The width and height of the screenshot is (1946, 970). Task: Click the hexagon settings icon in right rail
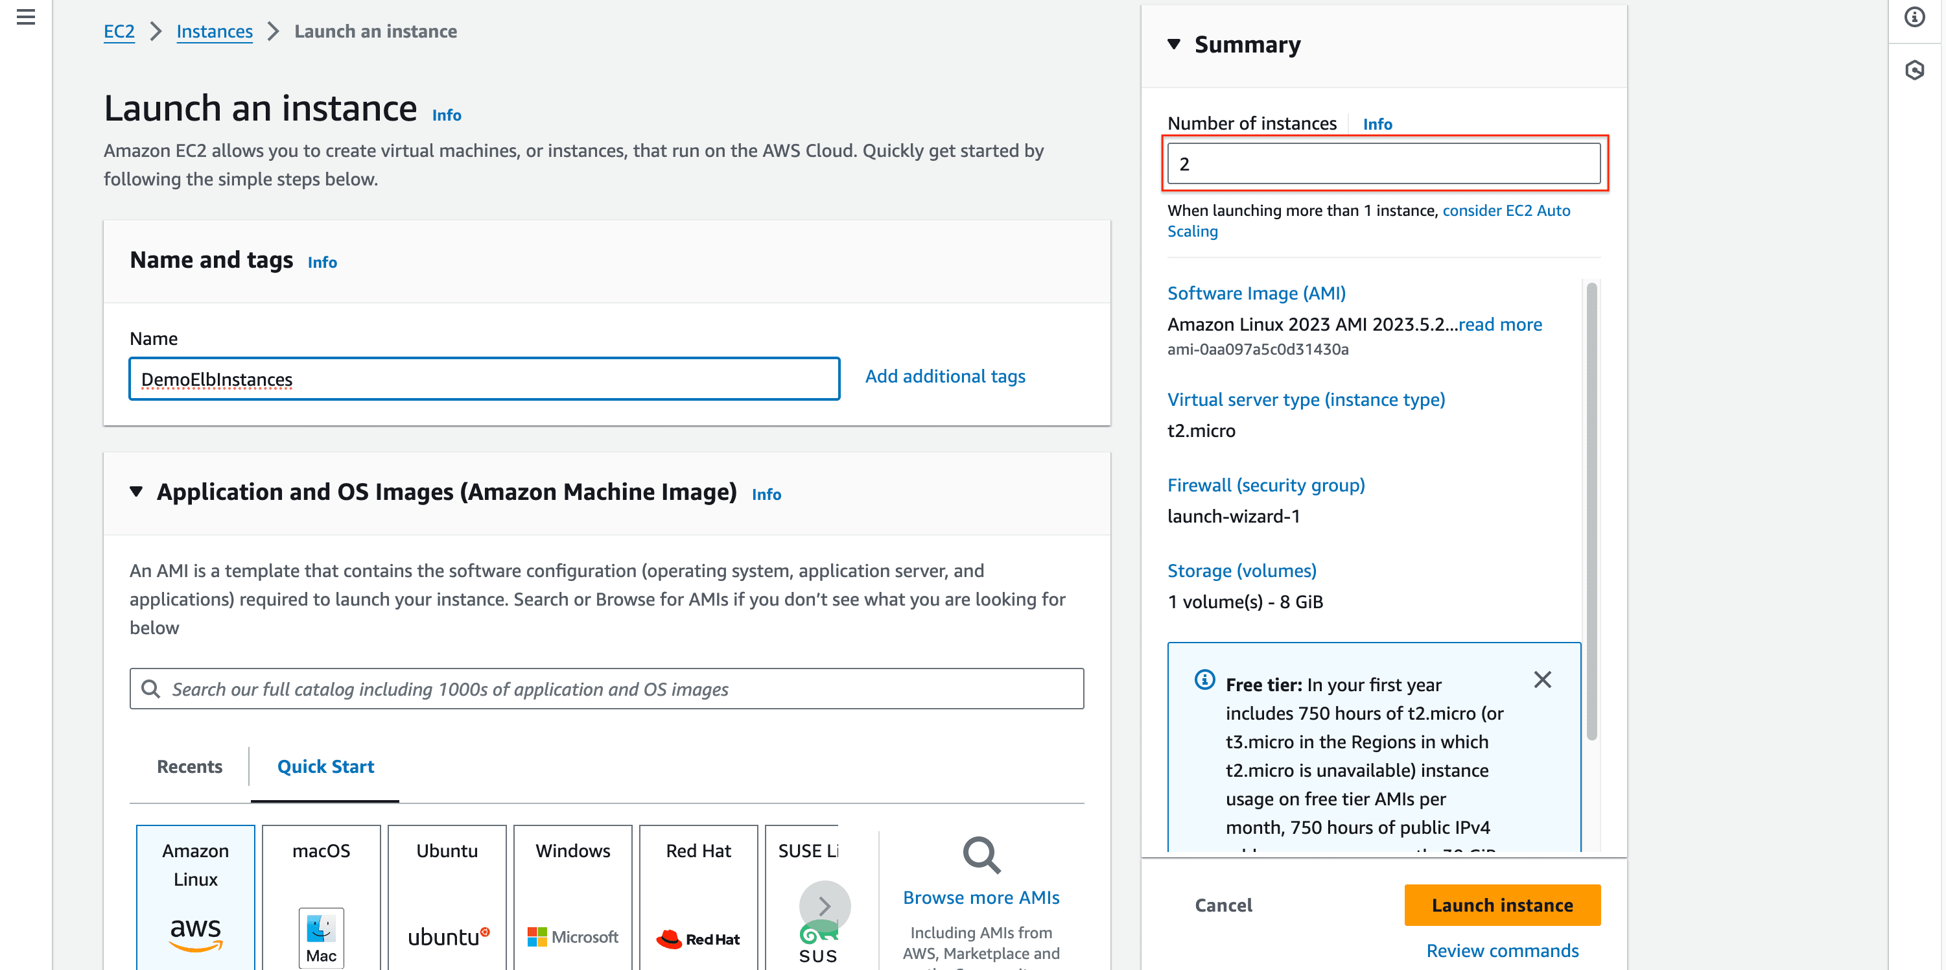tap(1914, 70)
